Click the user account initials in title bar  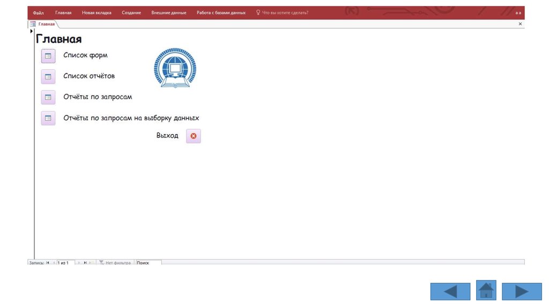tap(518, 13)
